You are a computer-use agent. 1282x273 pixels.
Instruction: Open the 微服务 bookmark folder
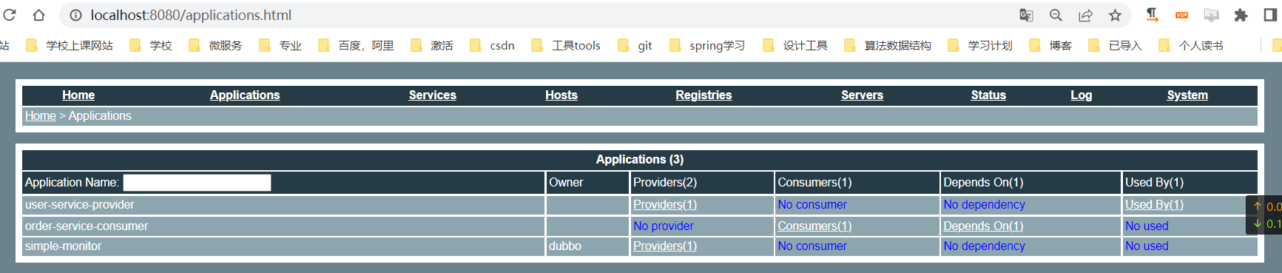pos(215,45)
